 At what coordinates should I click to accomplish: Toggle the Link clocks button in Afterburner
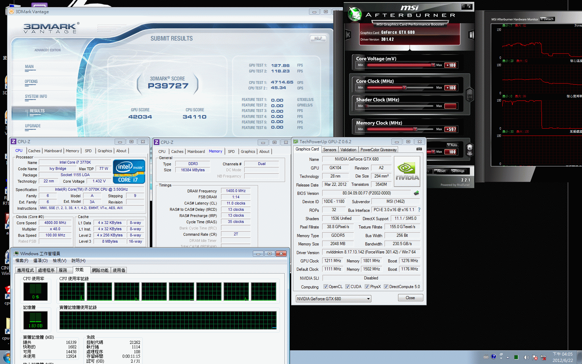[x=469, y=94]
